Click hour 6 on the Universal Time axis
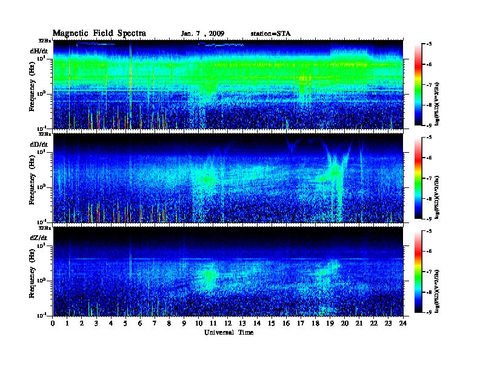Viewport: 480px width, 371px height. click(x=140, y=323)
